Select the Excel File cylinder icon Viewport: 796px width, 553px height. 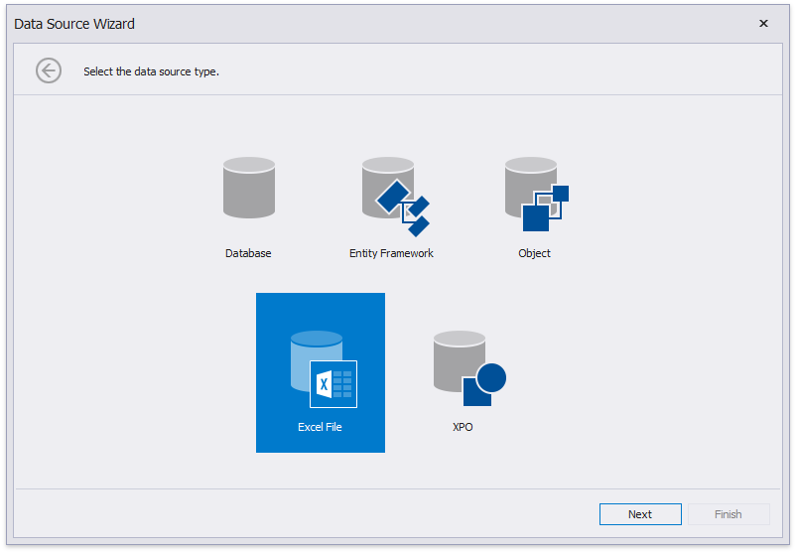[x=316, y=359]
